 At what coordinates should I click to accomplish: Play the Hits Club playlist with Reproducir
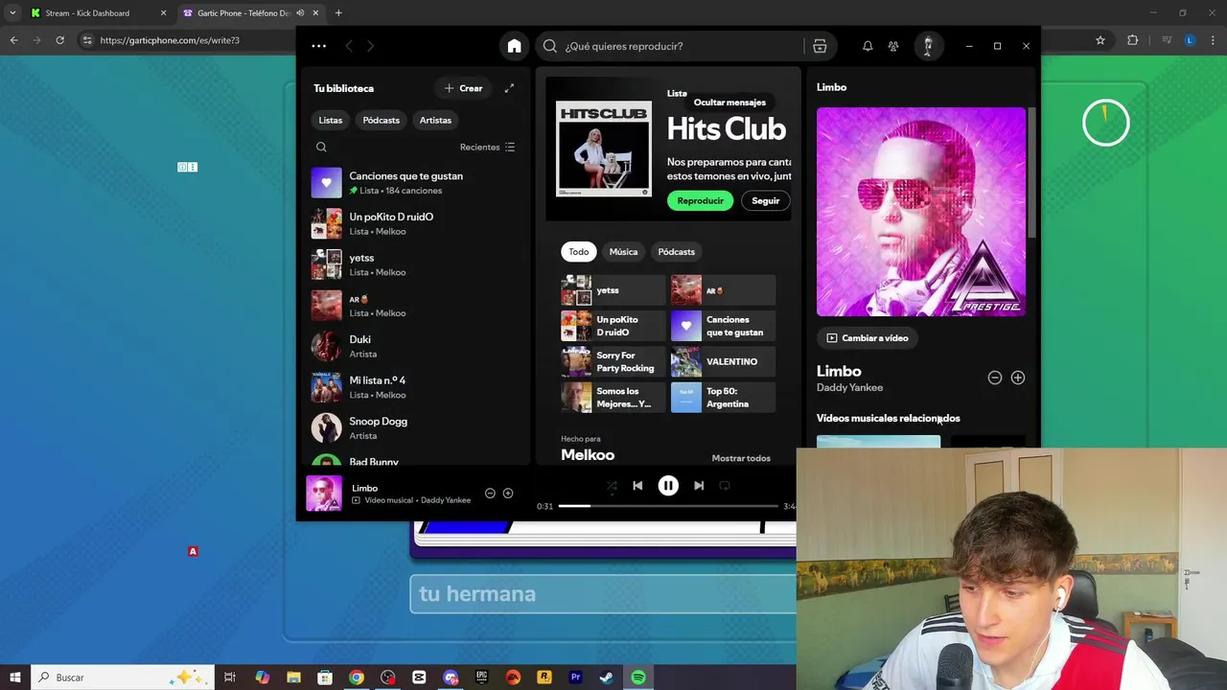pyautogui.click(x=700, y=200)
